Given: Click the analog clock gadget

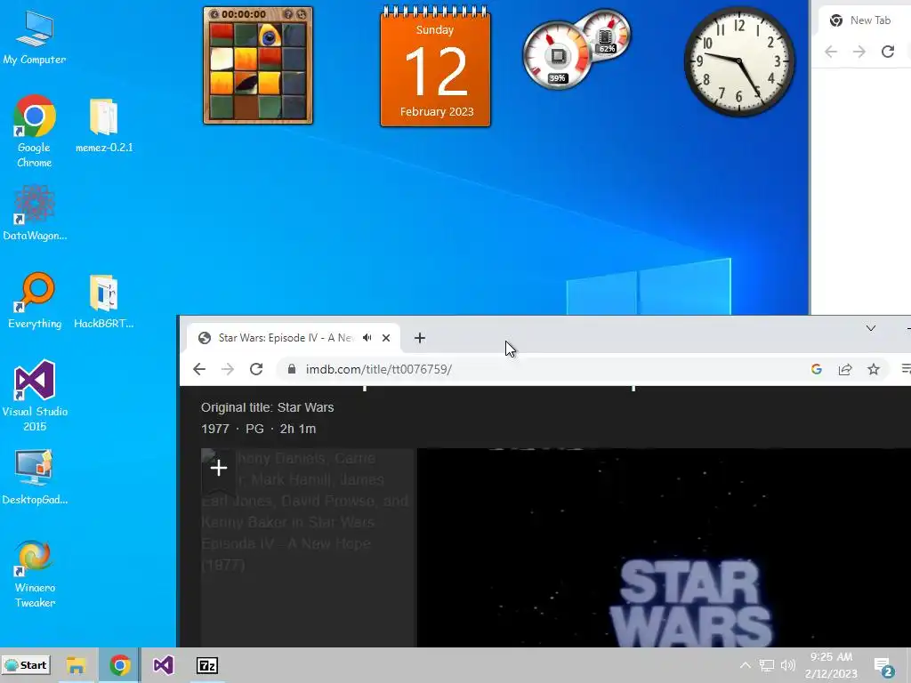Looking at the screenshot, I should pos(739,61).
